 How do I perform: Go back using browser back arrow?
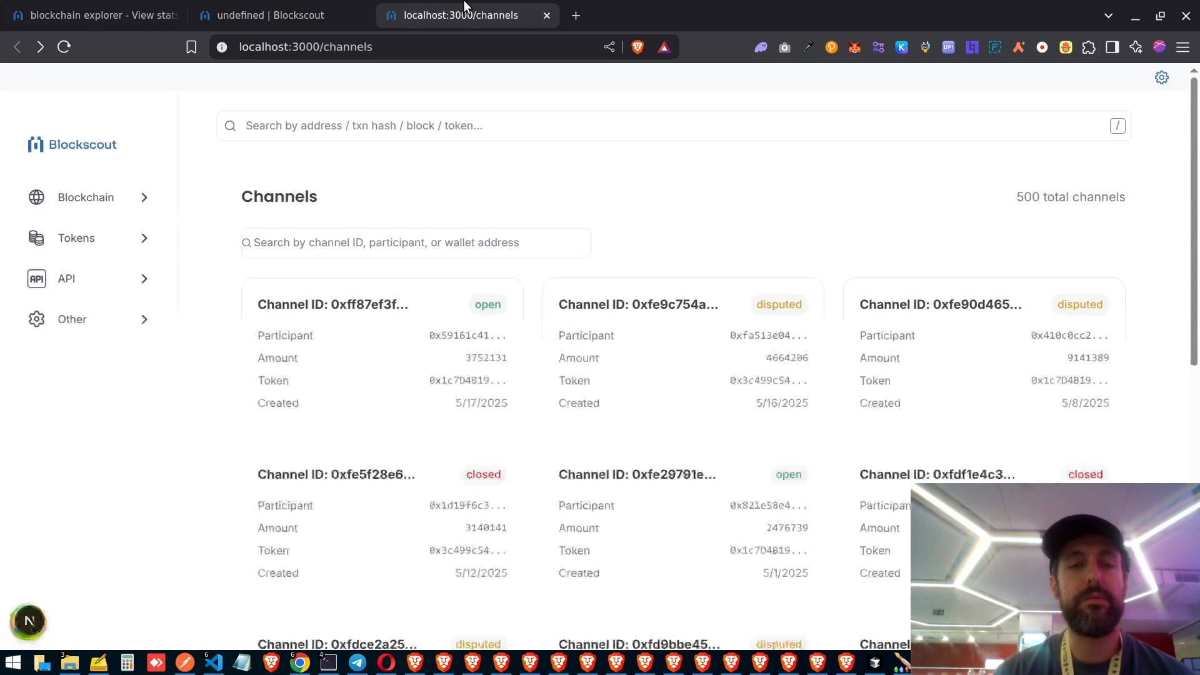point(17,47)
